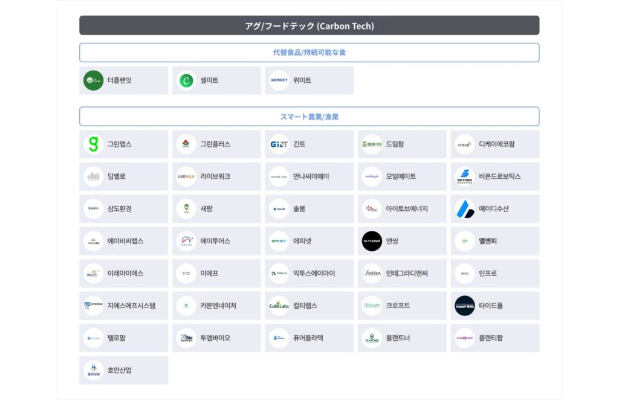
Task: Click the 타이드풀 dark logo
Action: (465, 306)
